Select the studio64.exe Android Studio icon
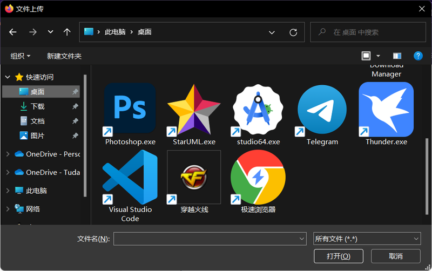 (258, 110)
